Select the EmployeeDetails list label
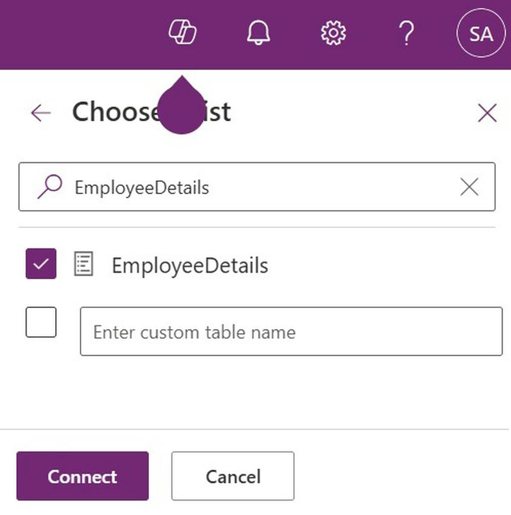 [x=190, y=265]
